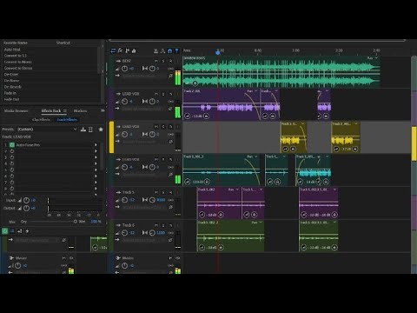Click the blue marker icon beside the ruler
The image size is (417, 313).
pyautogui.click(x=176, y=50)
